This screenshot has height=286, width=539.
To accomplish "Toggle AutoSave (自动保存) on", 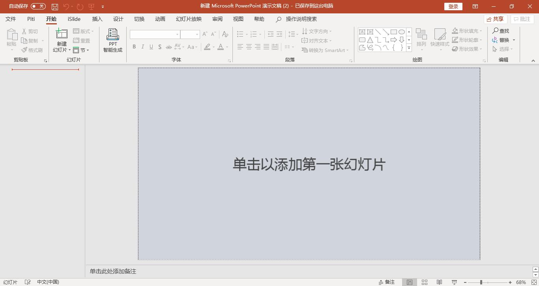I will tap(38, 6).
